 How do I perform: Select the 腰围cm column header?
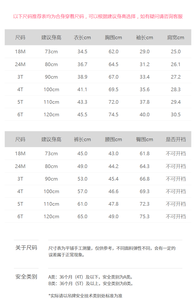(113, 139)
